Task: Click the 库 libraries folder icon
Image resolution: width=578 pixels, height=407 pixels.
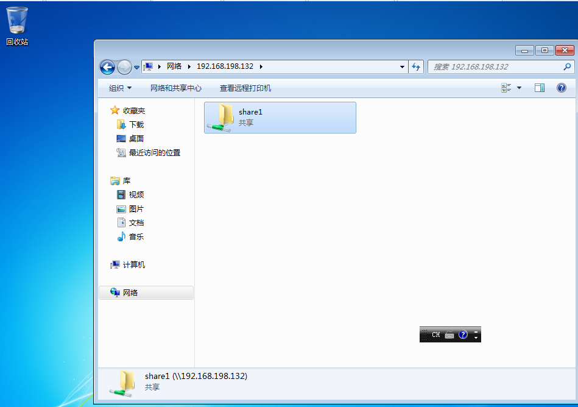Action: tap(115, 180)
